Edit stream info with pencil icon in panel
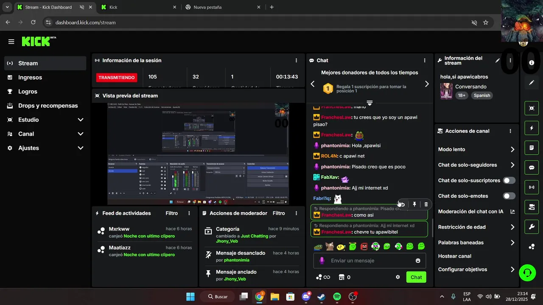This screenshot has height=305, width=543. tap(498, 61)
